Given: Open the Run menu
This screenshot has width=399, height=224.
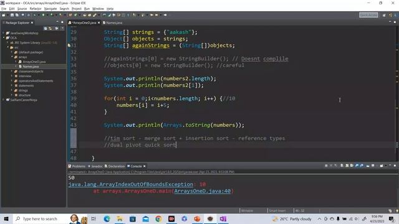Looking at the screenshot, I should [87, 9].
